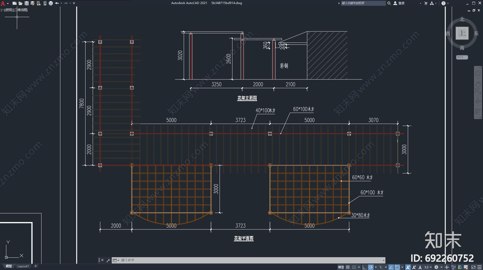The image size is (483, 270).
Task: Open the Autodesk App Store cart icon
Action: coord(426,3)
